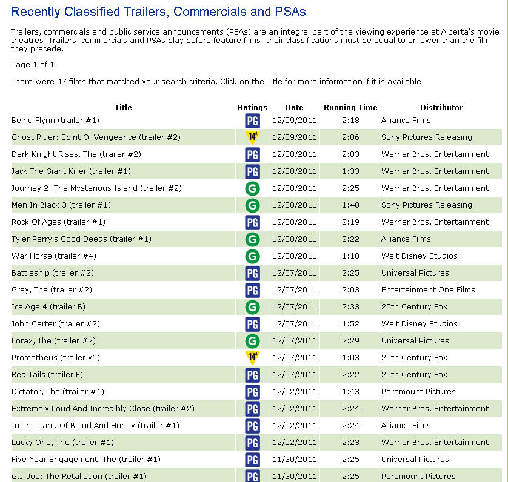Click the PG rating icon for G.I. Joe: The Retaliation
The height and width of the screenshot is (482, 508).
click(x=252, y=476)
